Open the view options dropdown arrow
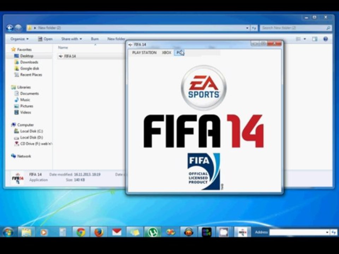The width and height of the screenshot is (339, 254). click(x=305, y=39)
